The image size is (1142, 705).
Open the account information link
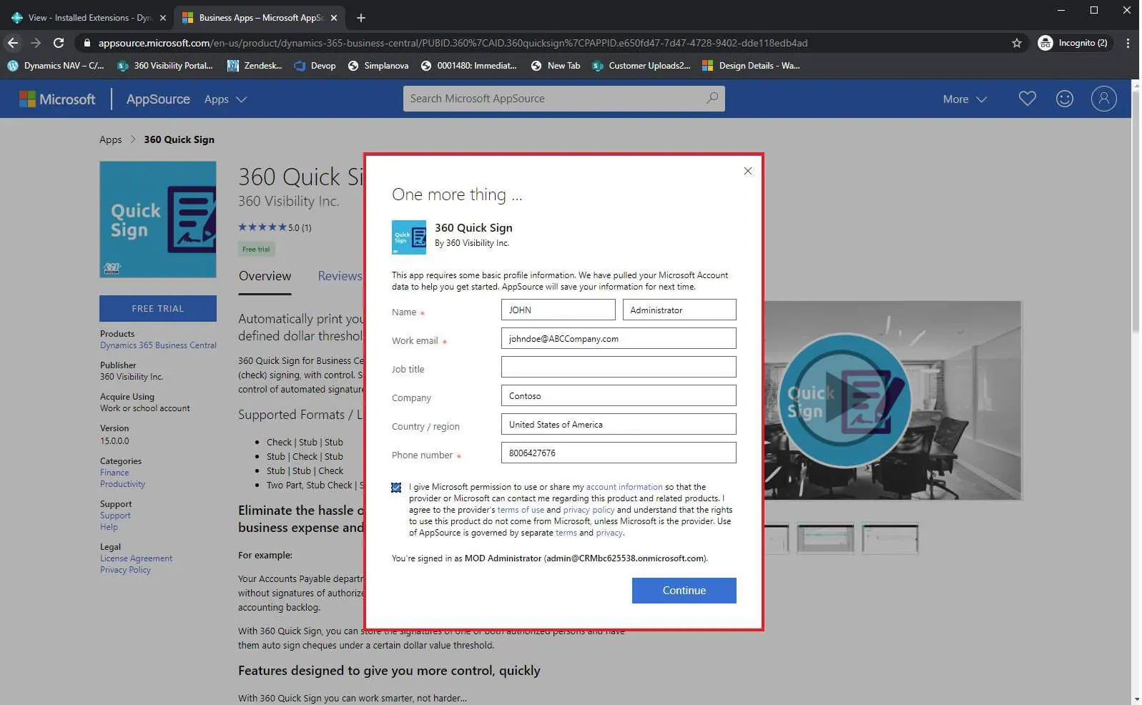[624, 487]
